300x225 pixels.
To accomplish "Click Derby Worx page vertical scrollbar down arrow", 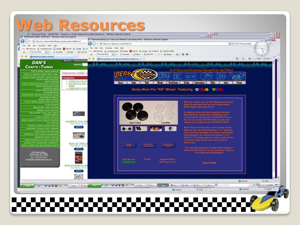I will pyautogui.click(x=273, y=177).
